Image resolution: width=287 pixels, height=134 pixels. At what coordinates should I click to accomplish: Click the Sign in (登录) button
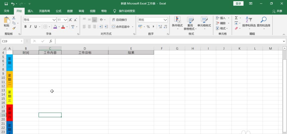pos(238,3)
